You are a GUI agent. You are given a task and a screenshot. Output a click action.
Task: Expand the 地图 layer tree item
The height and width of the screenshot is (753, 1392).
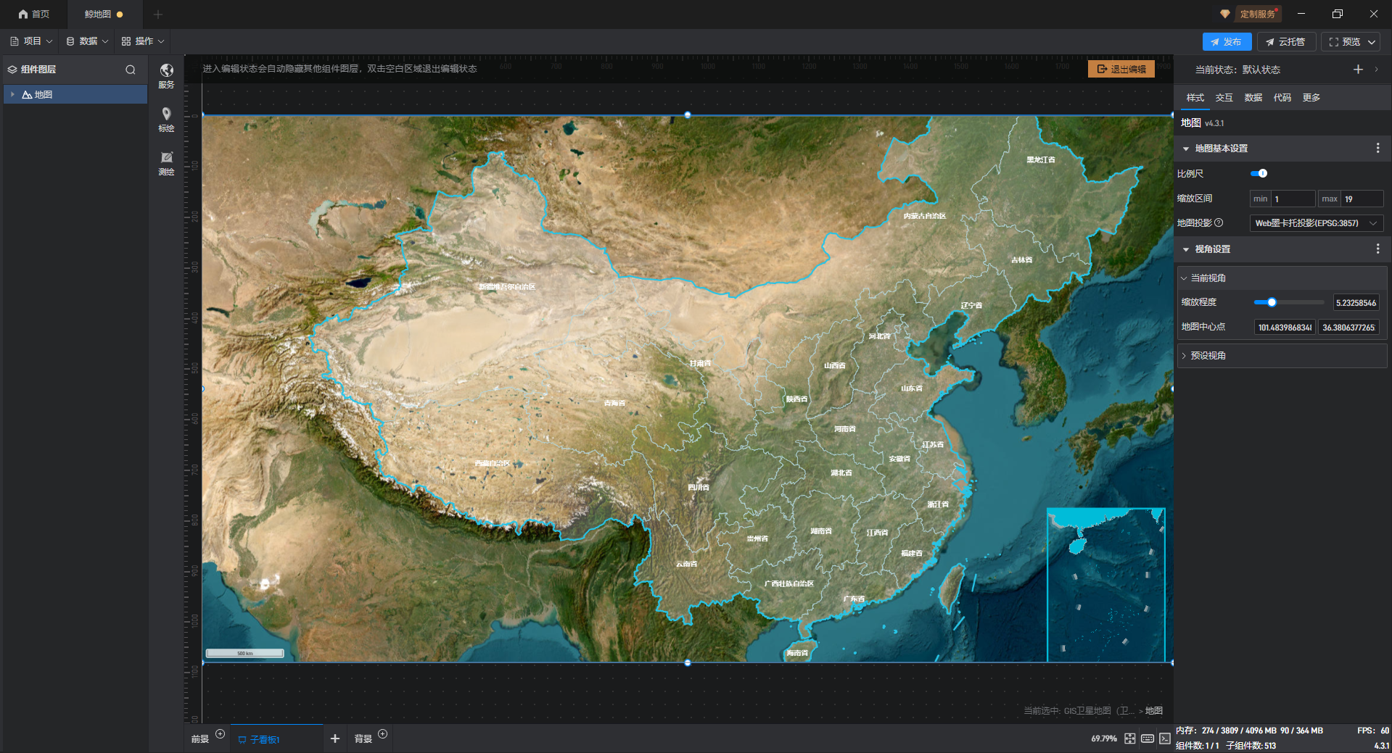pos(12,94)
